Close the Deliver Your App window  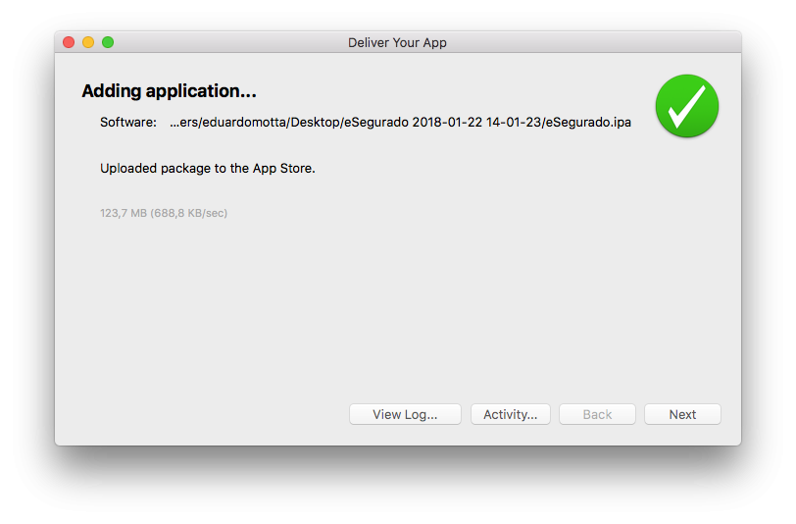click(x=69, y=42)
